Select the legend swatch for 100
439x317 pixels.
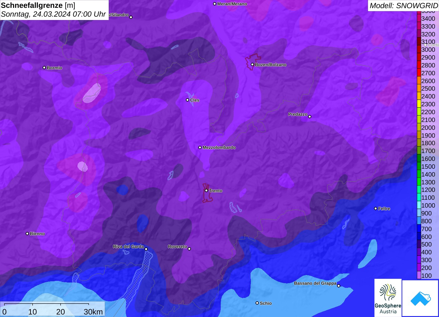click(x=419, y=275)
